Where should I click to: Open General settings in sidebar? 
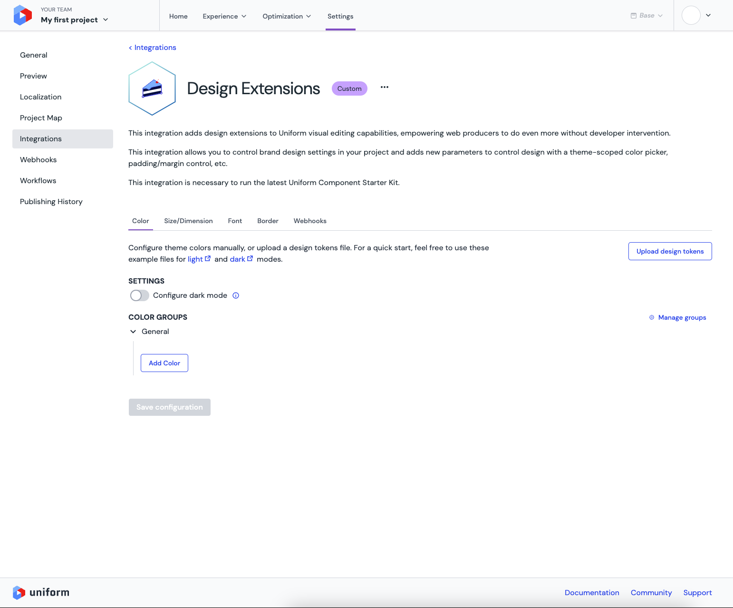63,55
